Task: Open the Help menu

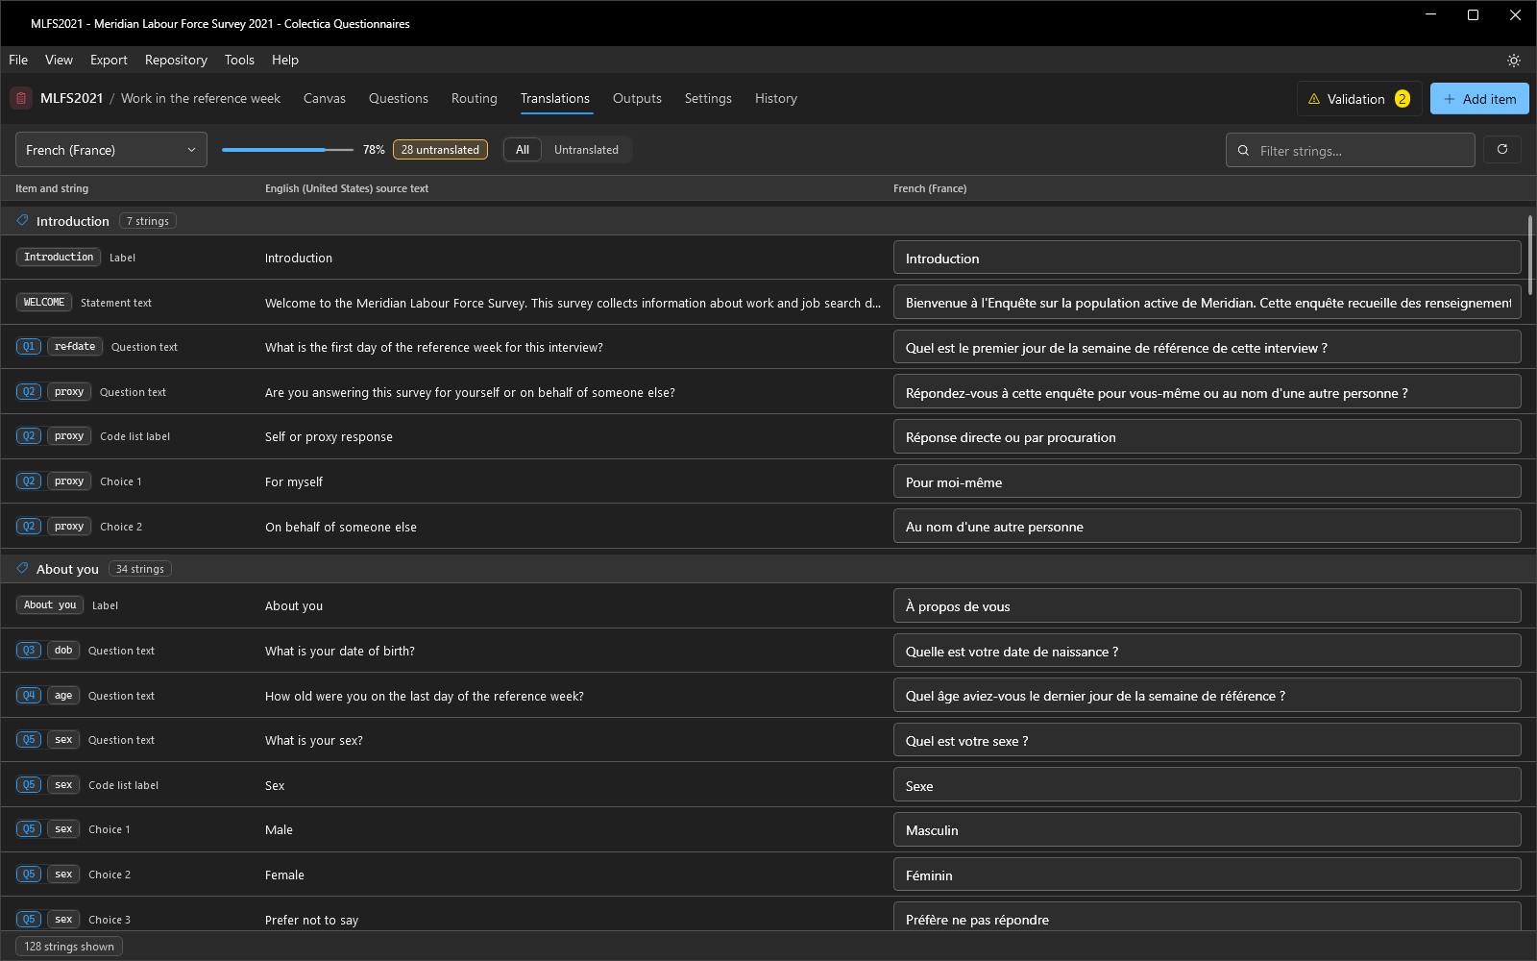Action: click(285, 60)
